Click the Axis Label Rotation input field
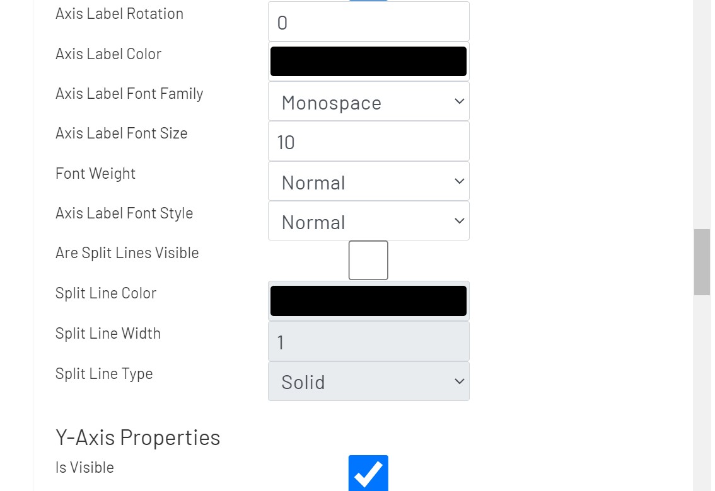This screenshot has width=715, height=491. [x=368, y=21]
